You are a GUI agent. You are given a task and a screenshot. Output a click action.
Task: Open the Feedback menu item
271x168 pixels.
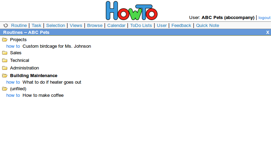[x=181, y=26]
